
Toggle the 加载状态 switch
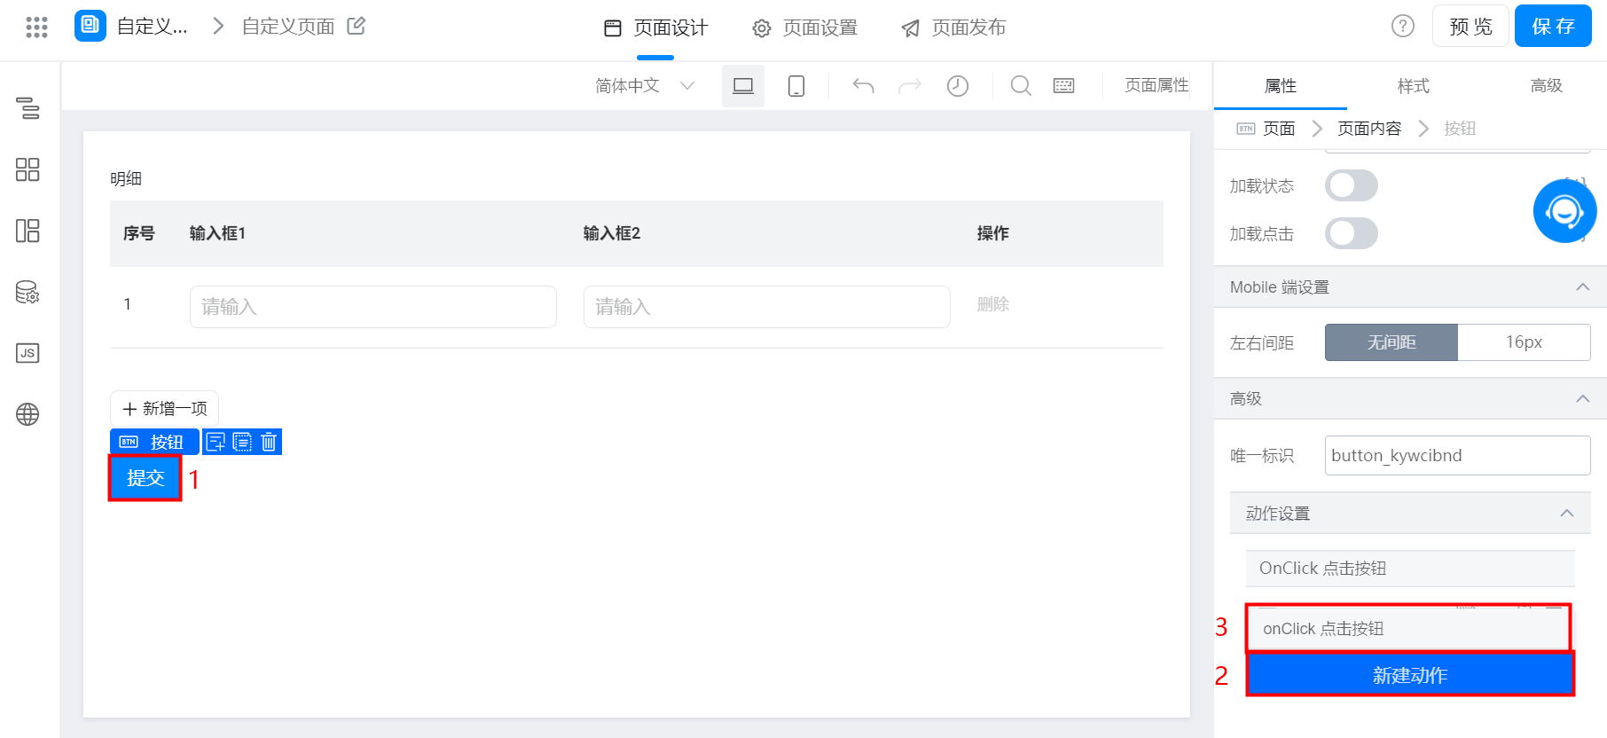(x=1351, y=186)
